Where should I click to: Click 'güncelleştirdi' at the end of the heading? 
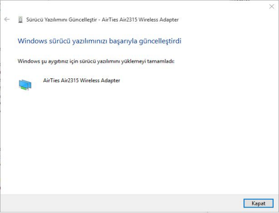coord(160,41)
